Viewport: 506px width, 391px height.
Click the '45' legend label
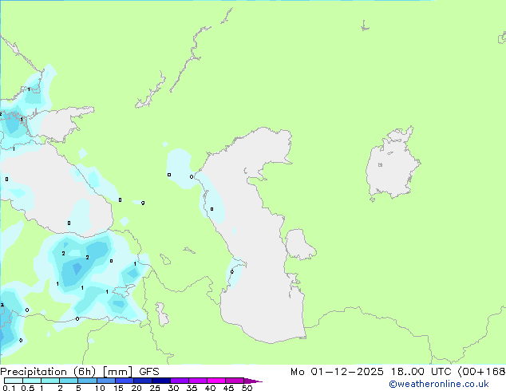pos(228,388)
